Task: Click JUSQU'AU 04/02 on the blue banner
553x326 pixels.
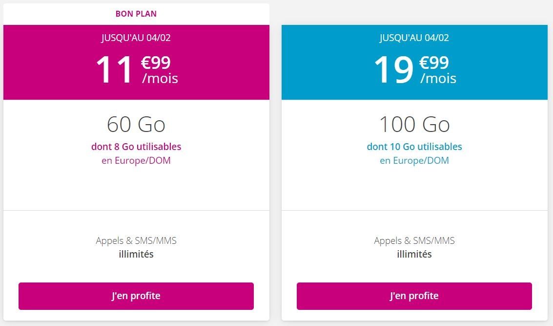Action: point(414,38)
